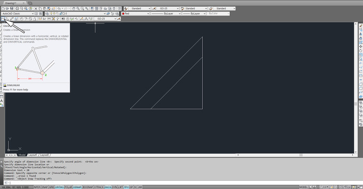Click the Cut scissors icon
The image size is (363, 189).
[36, 9]
